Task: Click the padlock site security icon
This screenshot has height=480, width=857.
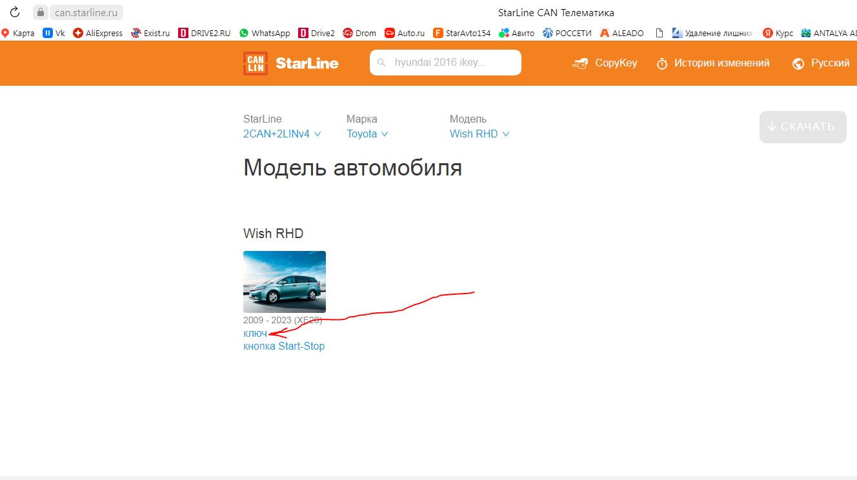Action: [41, 12]
